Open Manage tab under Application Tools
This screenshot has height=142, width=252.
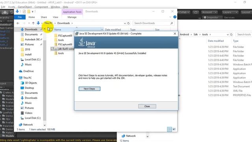72,17
